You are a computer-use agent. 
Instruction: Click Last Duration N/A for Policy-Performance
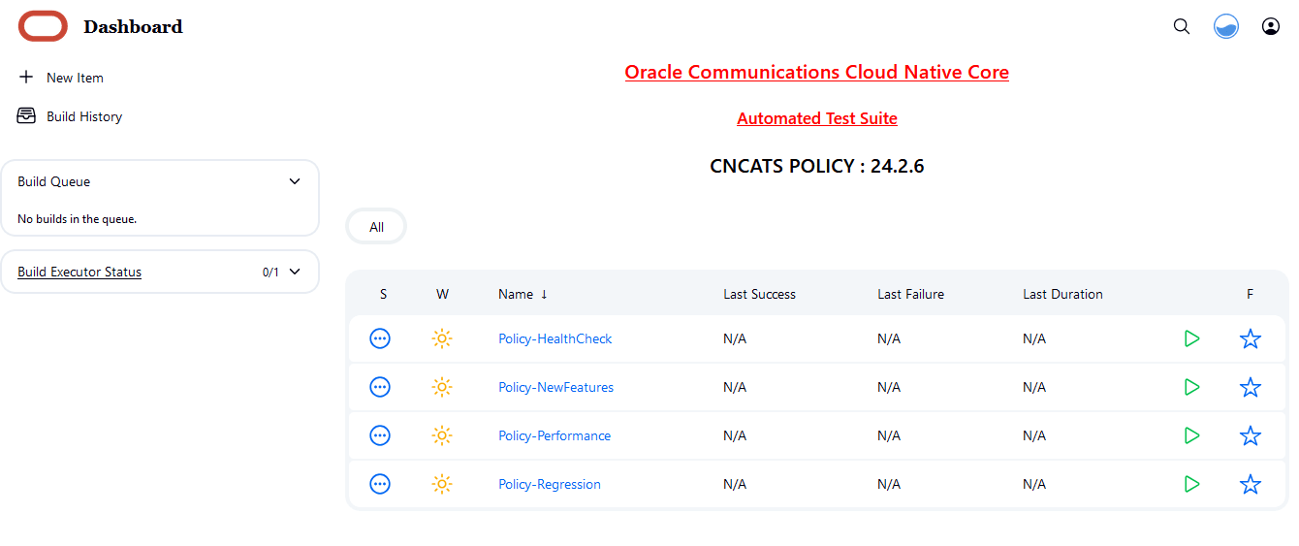point(1034,435)
